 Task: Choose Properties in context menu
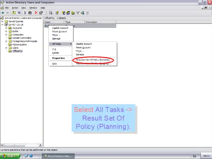pos(60,58)
